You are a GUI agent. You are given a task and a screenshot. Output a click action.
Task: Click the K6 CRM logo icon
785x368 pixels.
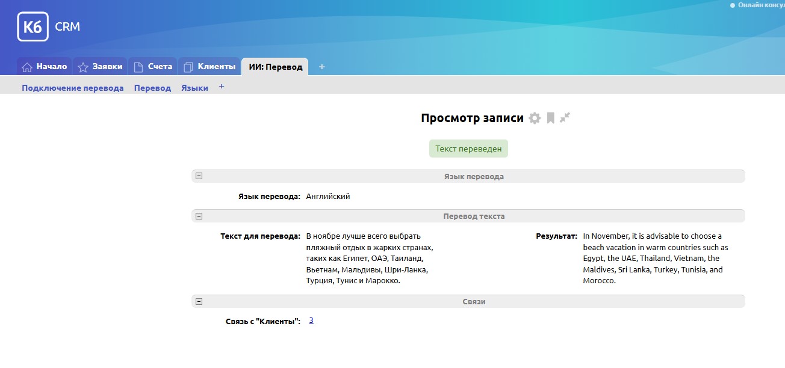(33, 27)
